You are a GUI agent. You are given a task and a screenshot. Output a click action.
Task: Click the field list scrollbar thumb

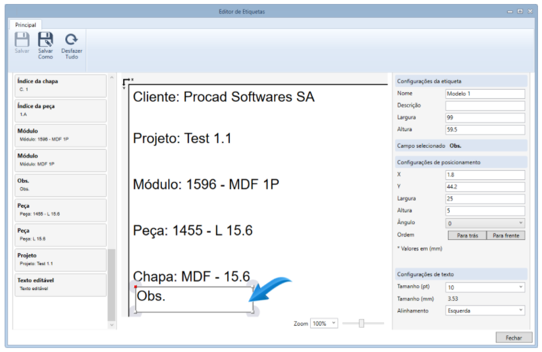(x=111, y=285)
